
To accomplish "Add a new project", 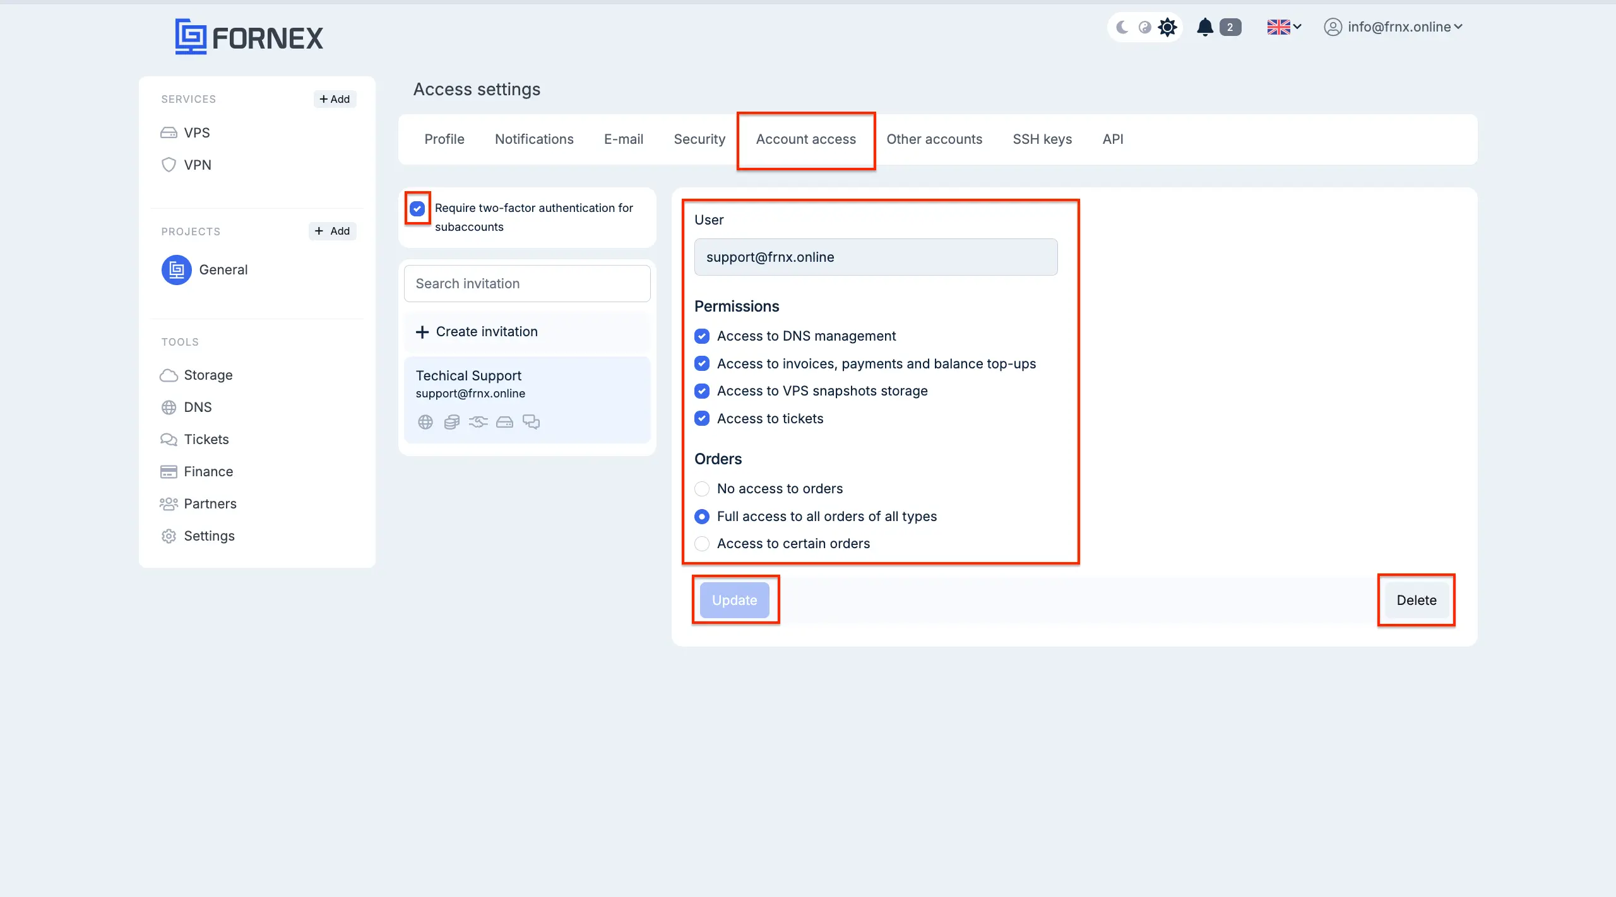I will tap(332, 232).
